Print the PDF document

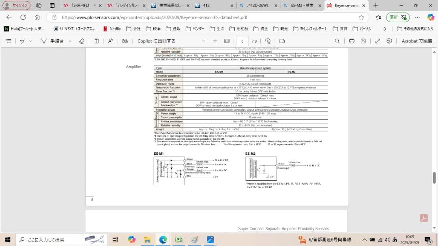click(x=352, y=41)
